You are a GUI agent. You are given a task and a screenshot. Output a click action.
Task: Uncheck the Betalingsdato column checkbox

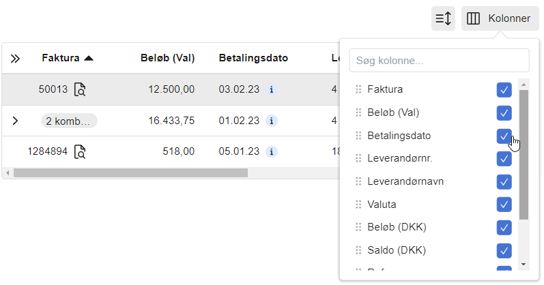504,136
